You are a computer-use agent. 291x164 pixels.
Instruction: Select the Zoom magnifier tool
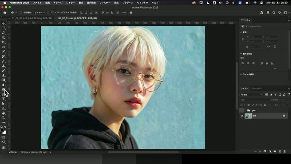3,118
